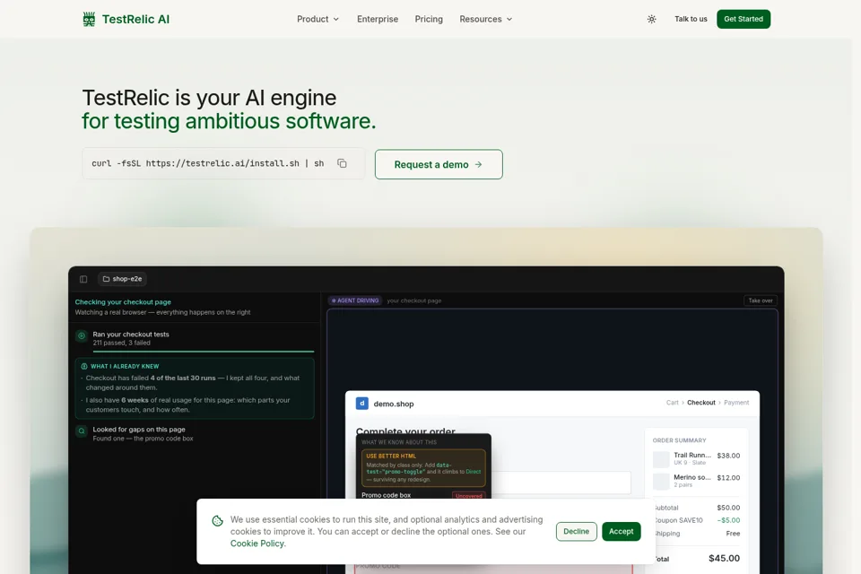The image size is (861, 574).
Task: Click the curl install command text
Action: [x=207, y=163]
